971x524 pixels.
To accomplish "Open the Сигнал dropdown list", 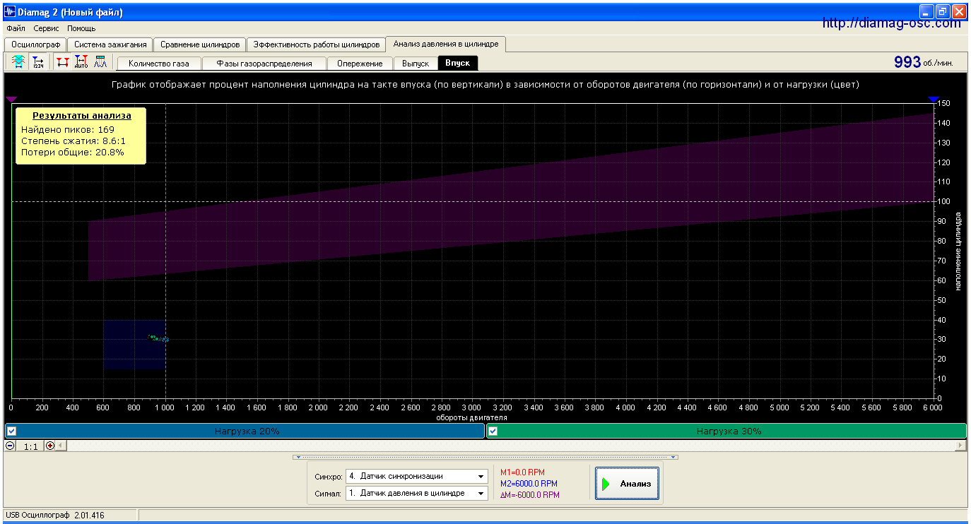I will tap(481, 493).
